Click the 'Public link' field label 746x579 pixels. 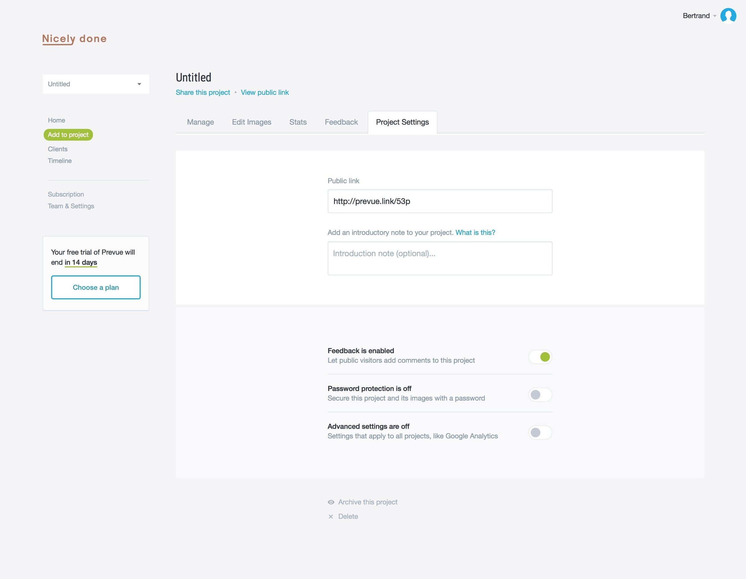coord(343,181)
